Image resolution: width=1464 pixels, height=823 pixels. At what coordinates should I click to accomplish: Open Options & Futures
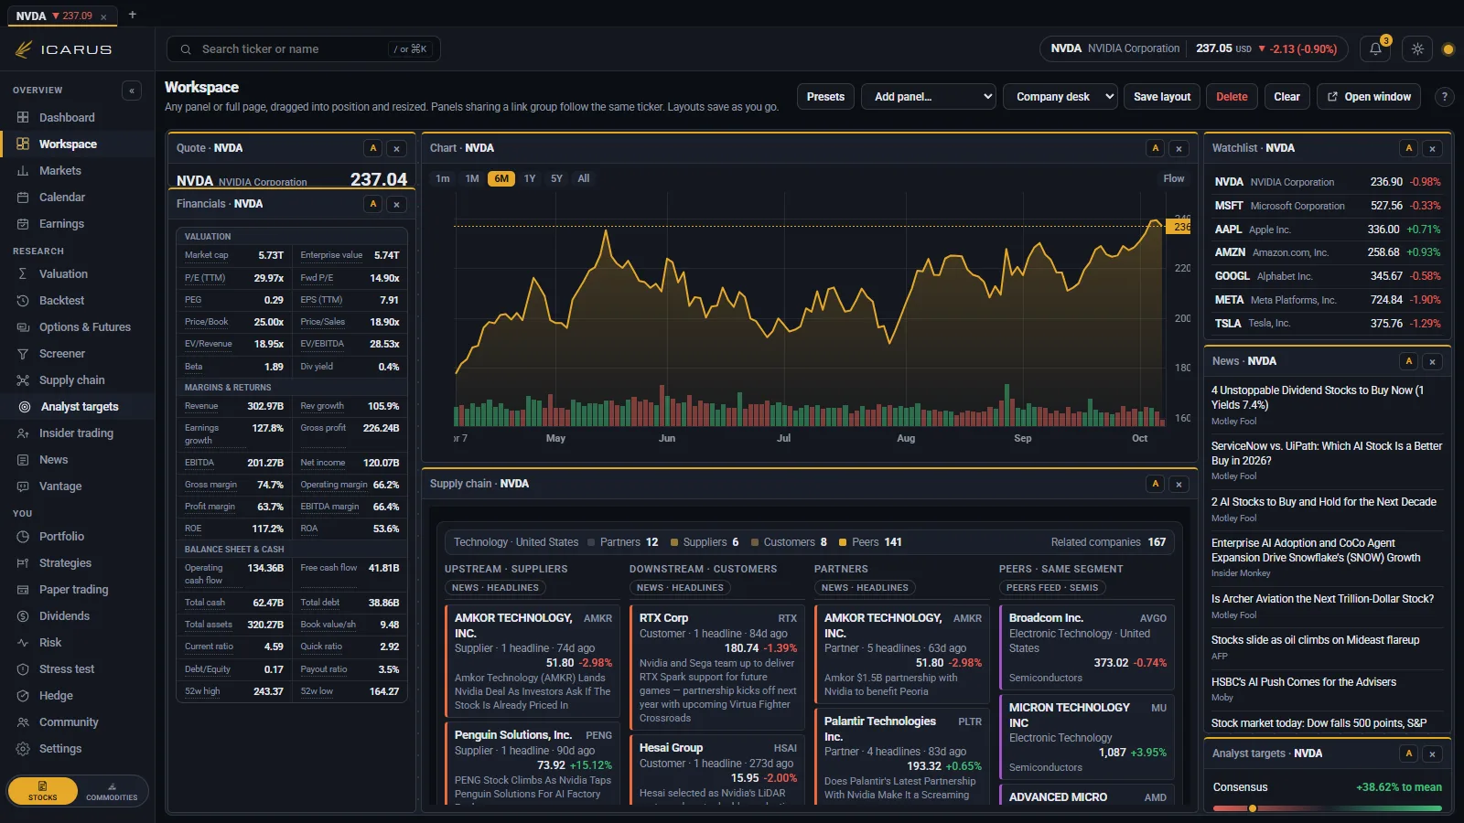(78, 327)
